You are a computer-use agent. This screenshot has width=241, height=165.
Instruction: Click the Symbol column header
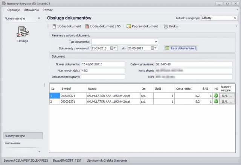(x=73, y=89)
